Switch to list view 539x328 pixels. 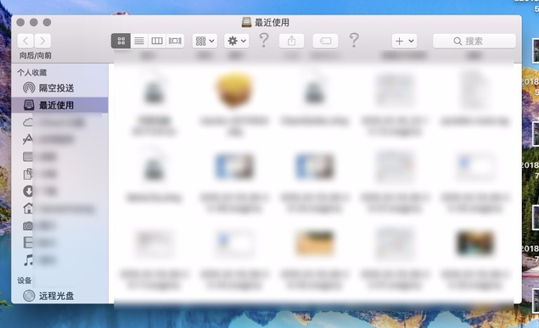(139, 42)
